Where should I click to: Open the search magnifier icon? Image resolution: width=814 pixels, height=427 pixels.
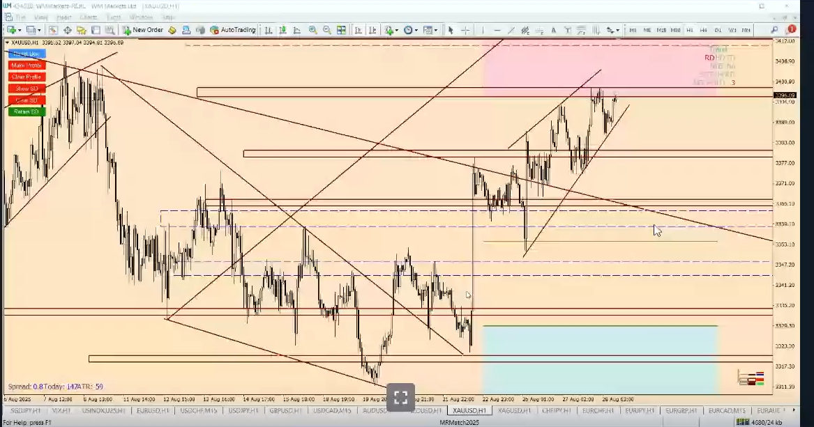774,30
